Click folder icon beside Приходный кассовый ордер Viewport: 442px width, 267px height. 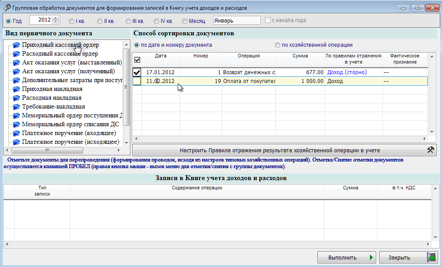16,45
